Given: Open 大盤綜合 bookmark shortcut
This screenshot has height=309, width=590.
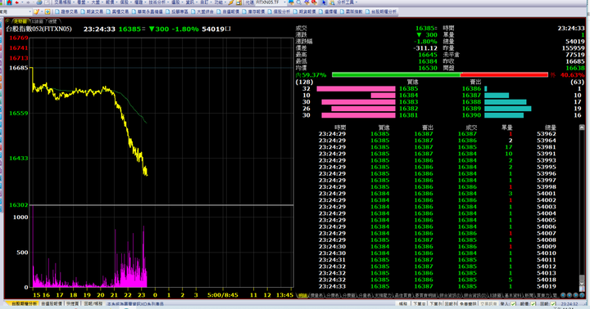Looking at the screenshot, I should click(202, 11).
